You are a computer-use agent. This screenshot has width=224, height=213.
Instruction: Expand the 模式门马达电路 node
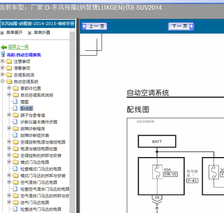pos(9,162)
